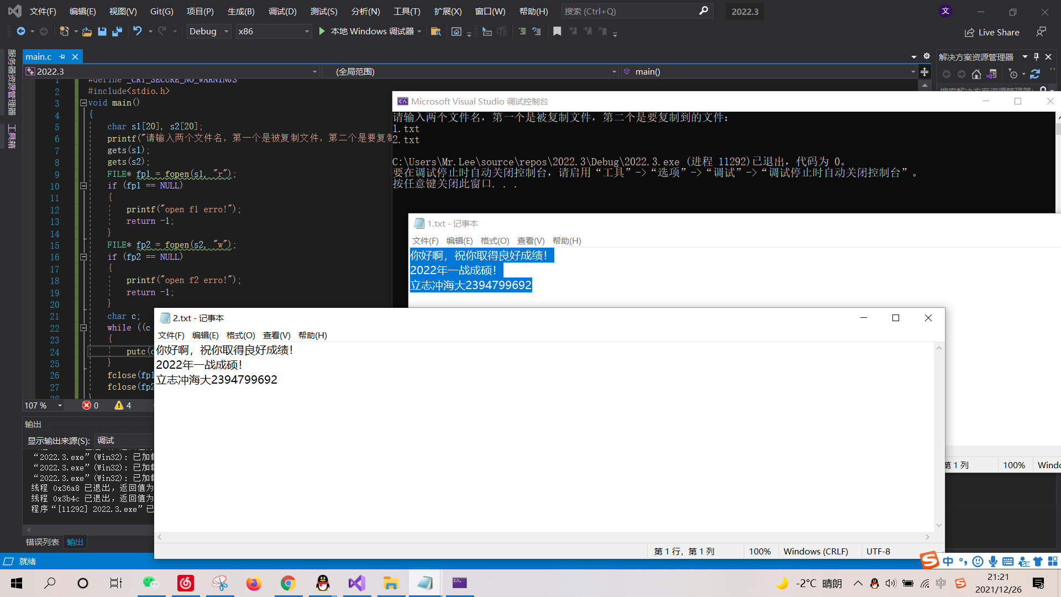1061x597 pixels.
Task: Open the Debug configuration dropdown
Action: (226, 32)
